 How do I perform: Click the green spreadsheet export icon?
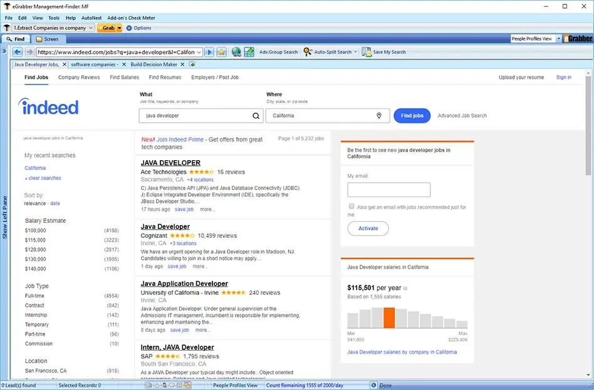click(249, 52)
